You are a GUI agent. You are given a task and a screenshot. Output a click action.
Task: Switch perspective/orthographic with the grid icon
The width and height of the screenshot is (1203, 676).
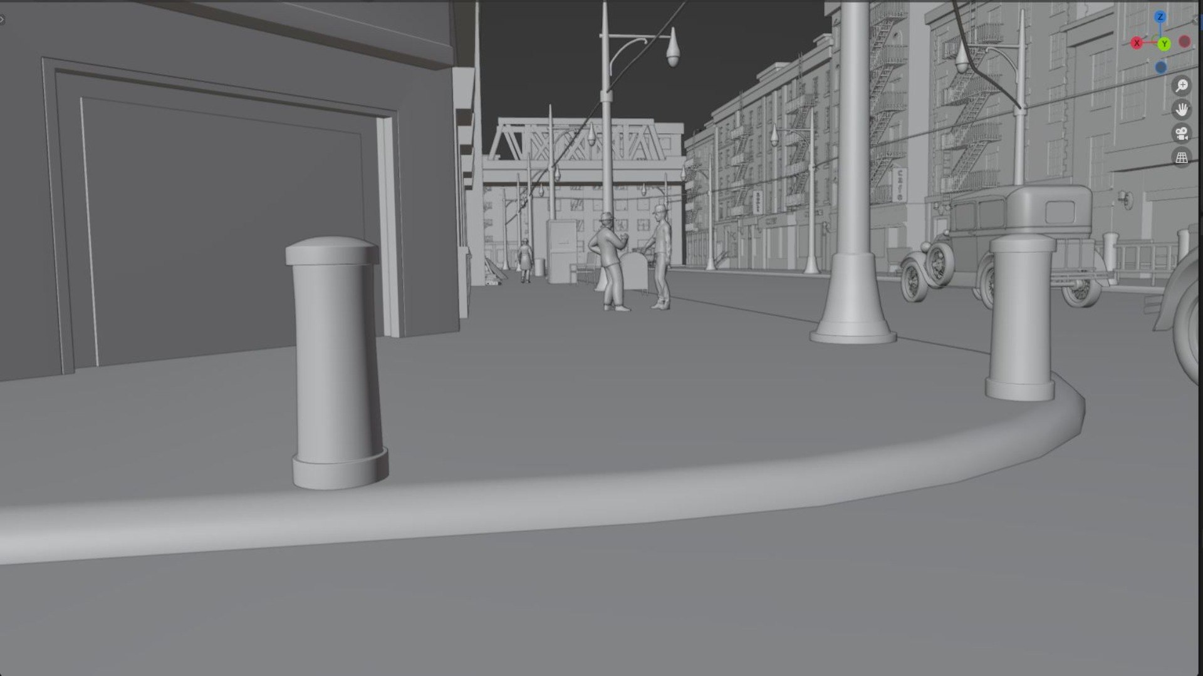pyautogui.click(x=1182, y=158)
